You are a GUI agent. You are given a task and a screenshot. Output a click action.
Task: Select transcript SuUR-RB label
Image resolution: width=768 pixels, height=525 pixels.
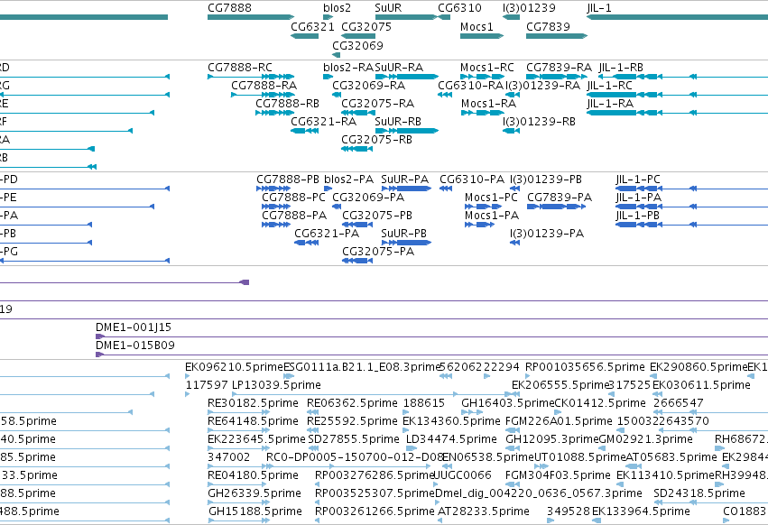(x=398, y=122)
